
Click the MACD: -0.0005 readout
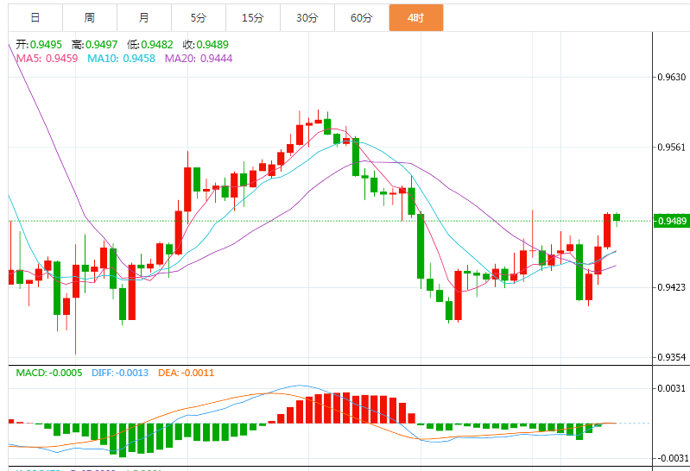[x=49, y=373]
